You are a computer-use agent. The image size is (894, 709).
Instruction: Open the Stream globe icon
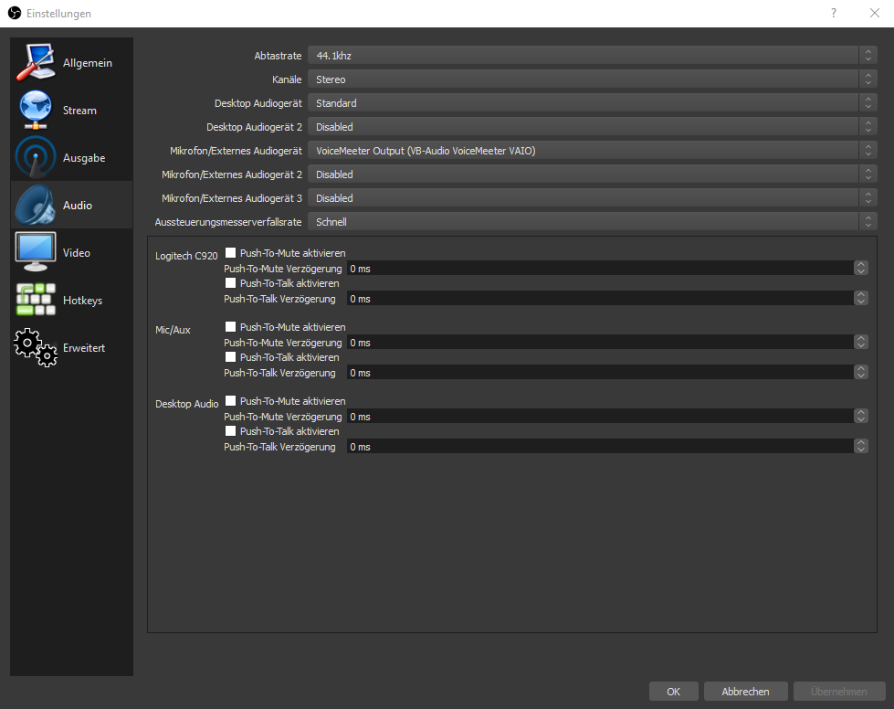36,110
